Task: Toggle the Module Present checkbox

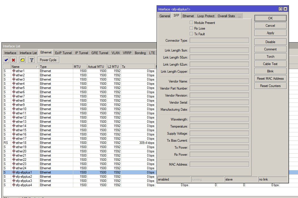Action: point(191,23)
